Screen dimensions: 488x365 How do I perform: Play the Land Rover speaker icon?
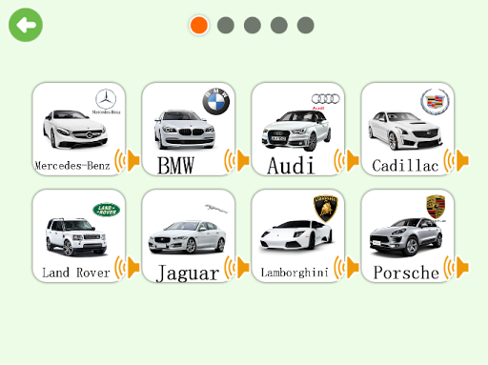pyautogui.click(x=127, y=268)
